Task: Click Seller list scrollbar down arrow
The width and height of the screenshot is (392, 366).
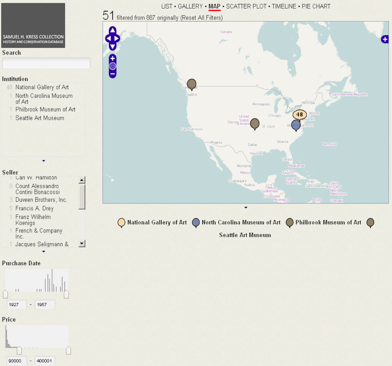Action: click(82, 243)
